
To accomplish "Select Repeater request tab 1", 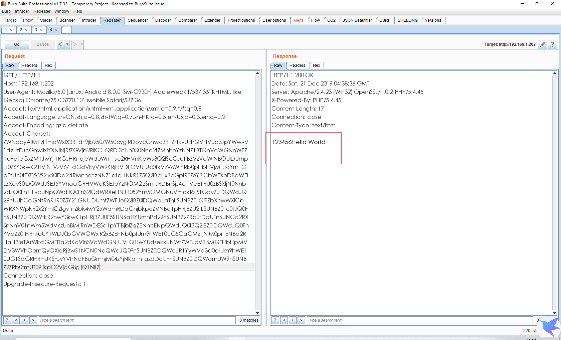I will (6, 30).
